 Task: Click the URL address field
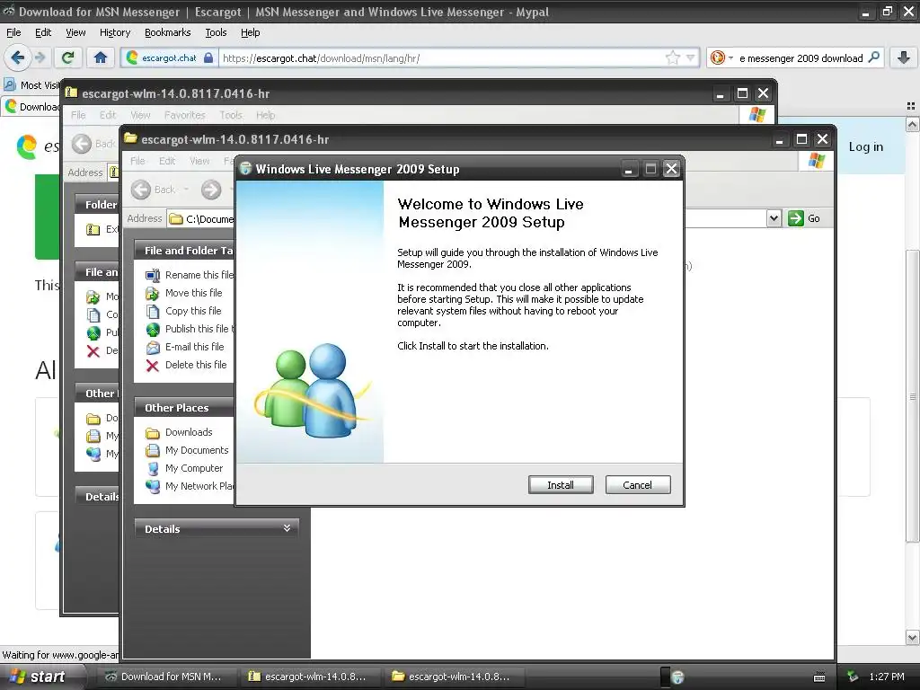pyautogui.click(x=440, y=58)
